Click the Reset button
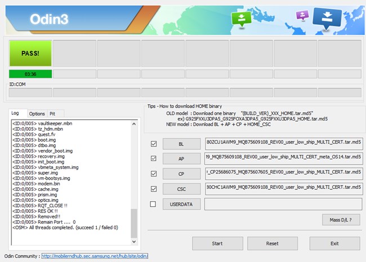 [273, 243]
